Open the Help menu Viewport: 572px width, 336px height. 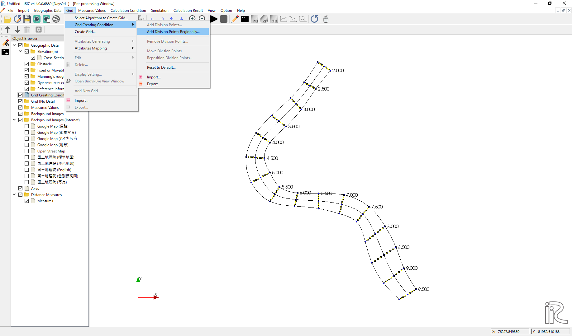241,11
